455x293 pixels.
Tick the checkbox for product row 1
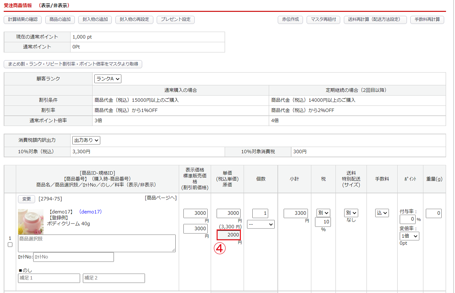pyautogui.click(x=10, y=245)
